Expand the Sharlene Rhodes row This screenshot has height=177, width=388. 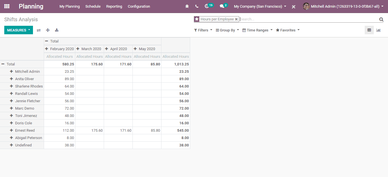[22, 86]
